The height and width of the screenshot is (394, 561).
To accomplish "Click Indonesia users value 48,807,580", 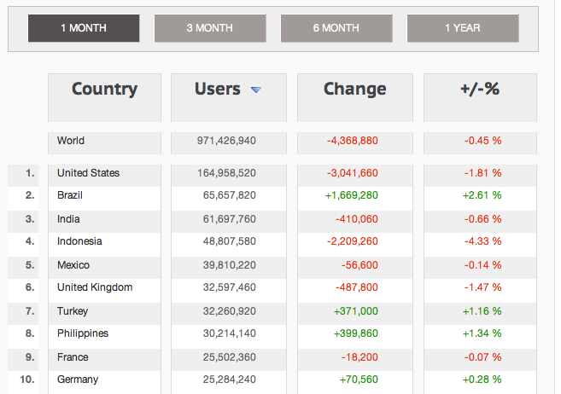I will click(x=230, y=241).
